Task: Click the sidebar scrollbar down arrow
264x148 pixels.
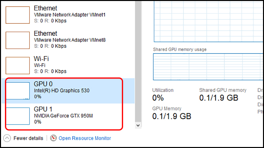Action: pyautogui.click(x=138, y=125)
